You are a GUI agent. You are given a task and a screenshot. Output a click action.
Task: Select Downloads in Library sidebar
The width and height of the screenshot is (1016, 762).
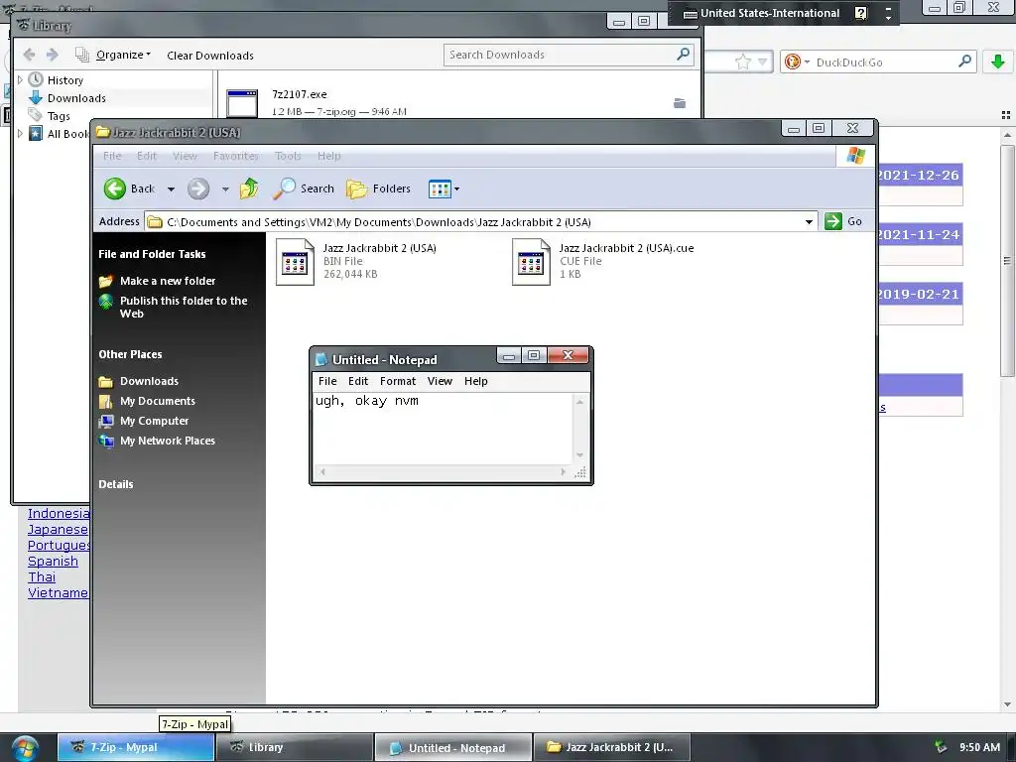coord(75,98)
